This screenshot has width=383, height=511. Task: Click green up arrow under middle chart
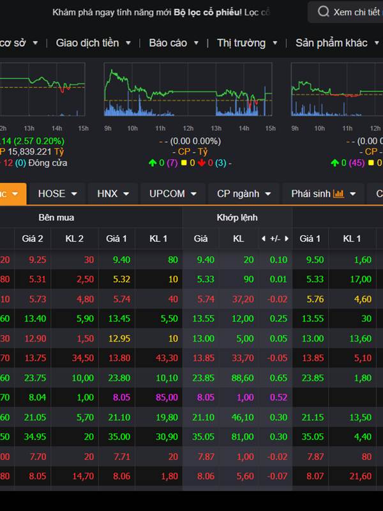click(153, 163)
